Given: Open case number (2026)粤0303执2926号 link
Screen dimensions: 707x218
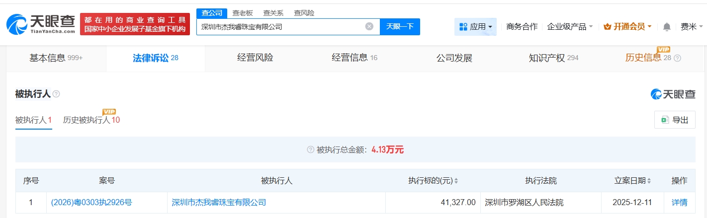Looking at the screenshot, I should 91,203.
